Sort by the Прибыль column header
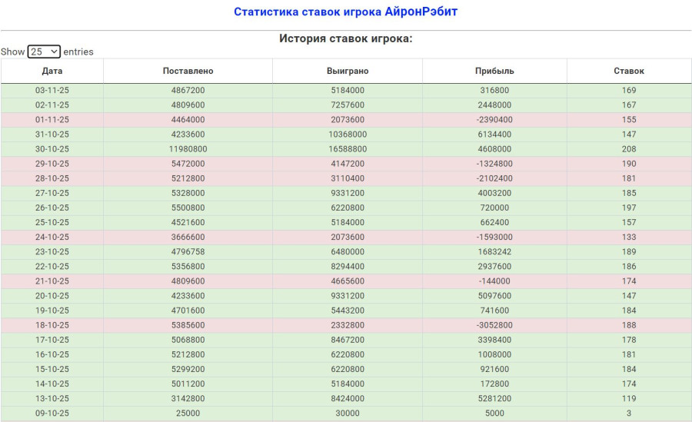The image size is (692, 422). [494, 71]
